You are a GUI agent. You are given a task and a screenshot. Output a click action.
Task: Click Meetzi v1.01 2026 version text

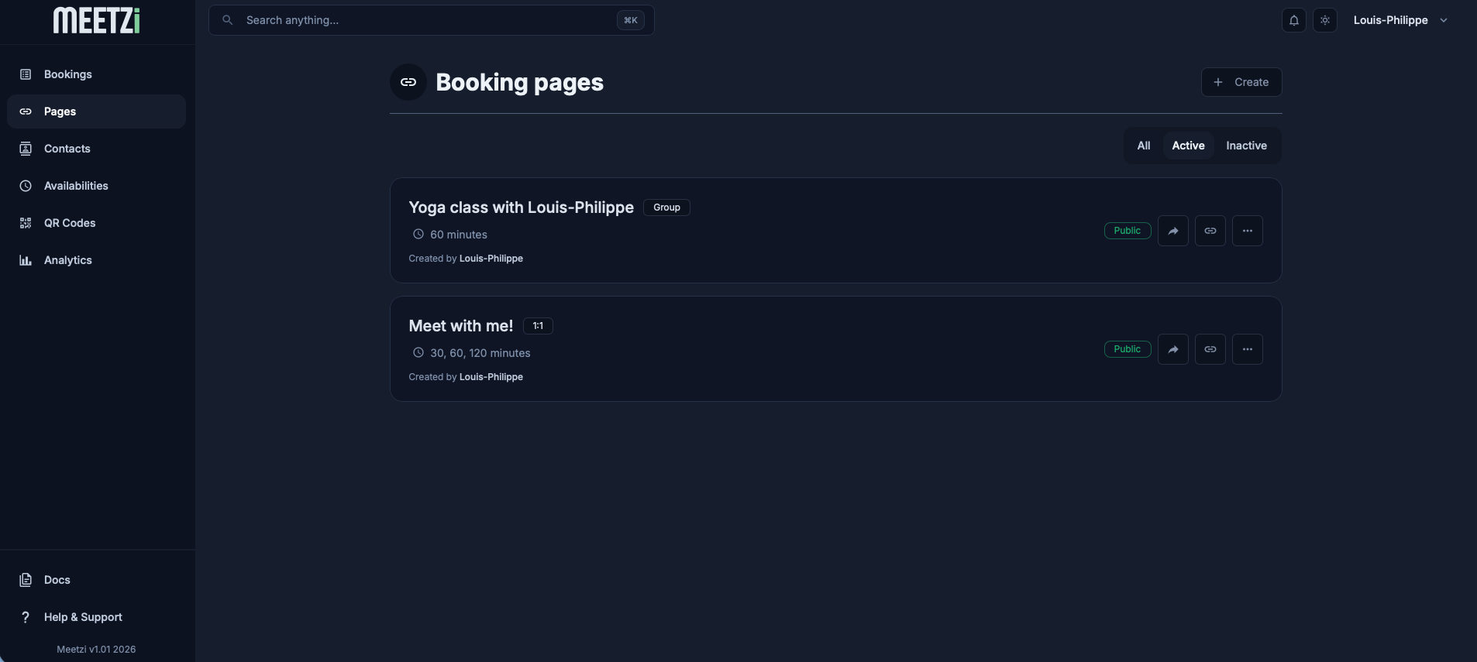pyautogui.click(x=96, y=650)
